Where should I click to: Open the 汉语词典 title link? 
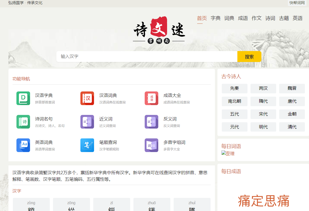coord(108,95)
